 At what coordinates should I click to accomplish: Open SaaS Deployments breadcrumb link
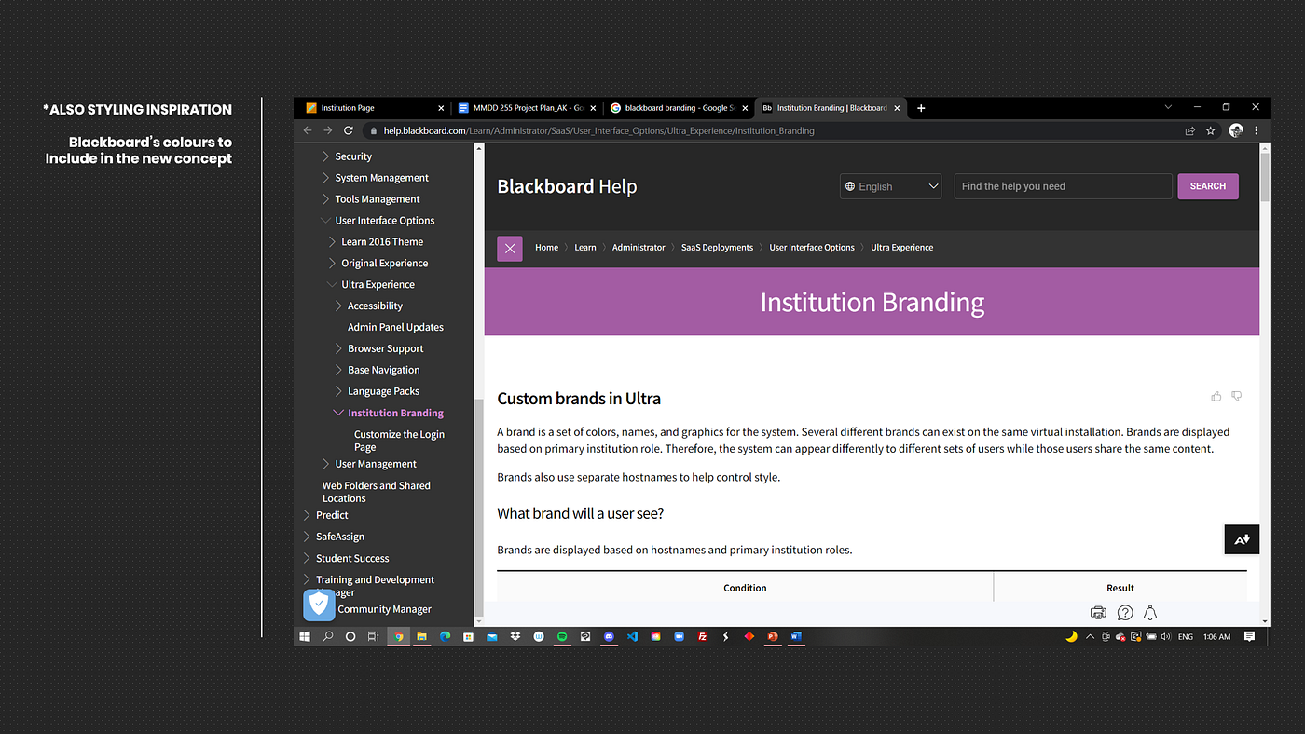(x=717, y=248)
